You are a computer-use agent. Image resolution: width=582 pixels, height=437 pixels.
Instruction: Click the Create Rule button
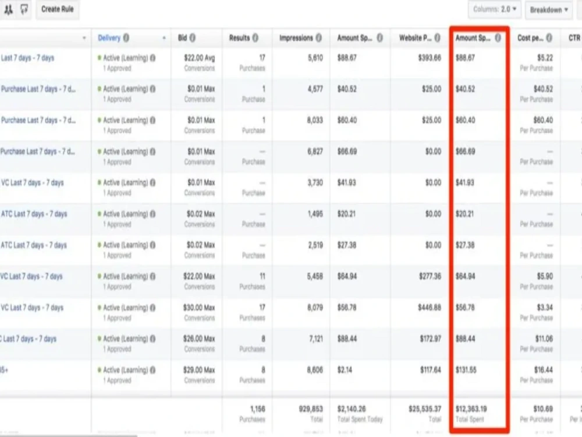click(x=58, y=9)
